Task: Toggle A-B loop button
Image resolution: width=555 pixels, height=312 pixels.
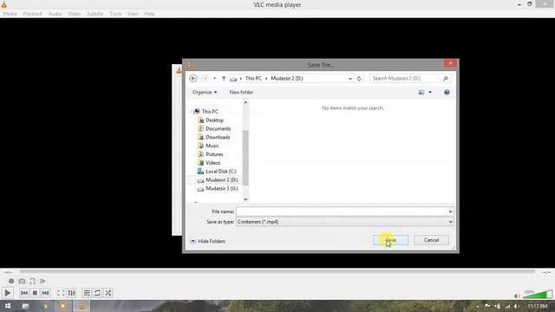Action: point(33,281)
